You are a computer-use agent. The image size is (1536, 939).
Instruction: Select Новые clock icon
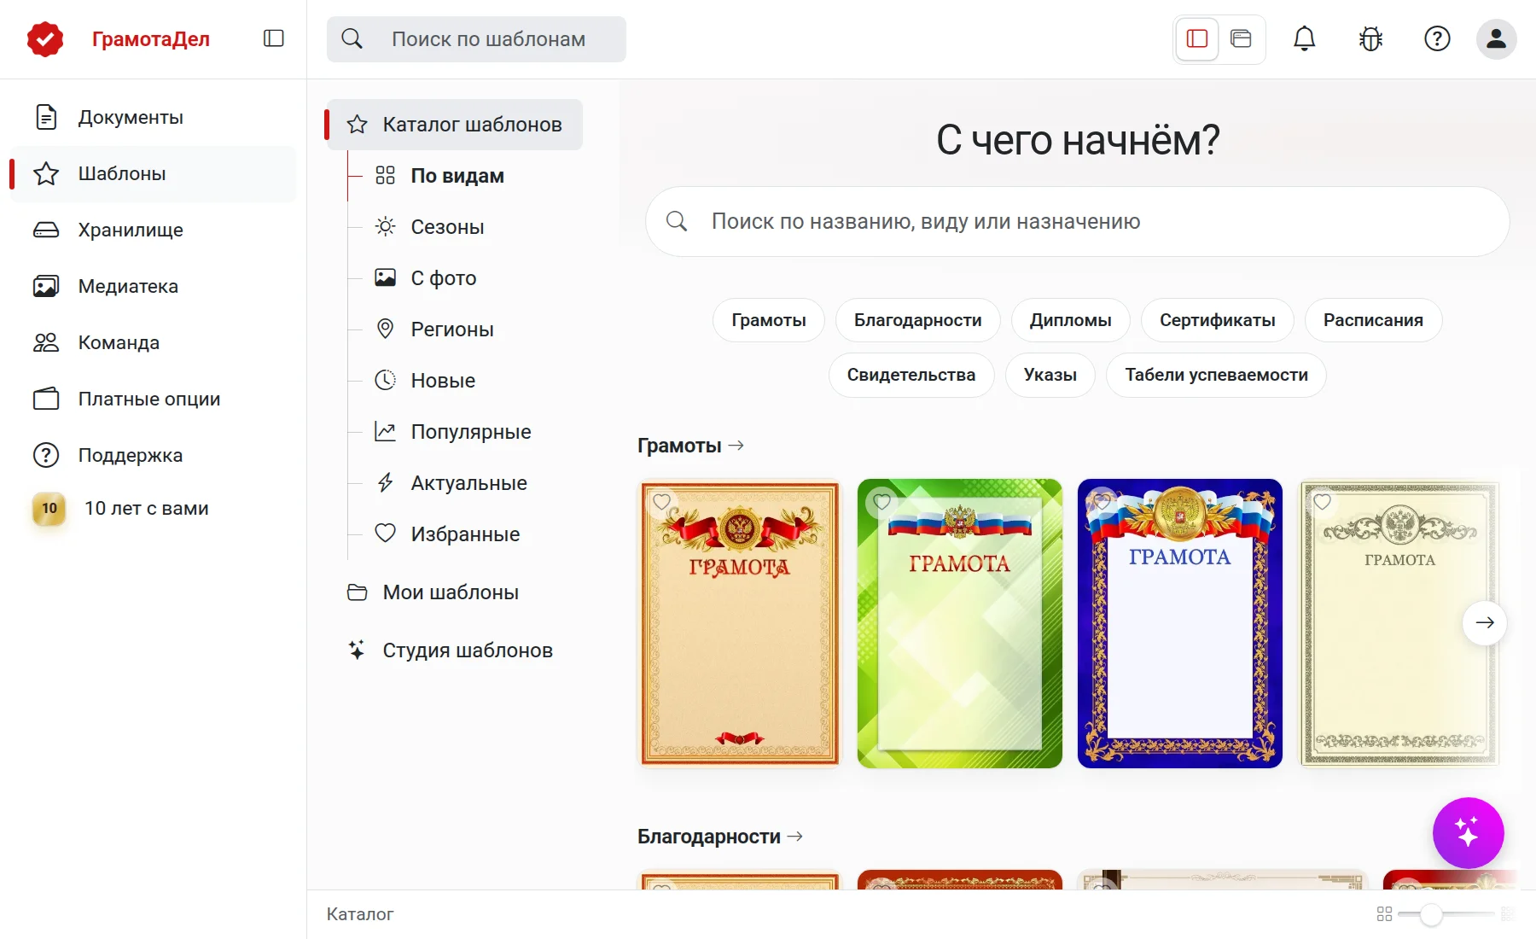click(x=386, y=381)
